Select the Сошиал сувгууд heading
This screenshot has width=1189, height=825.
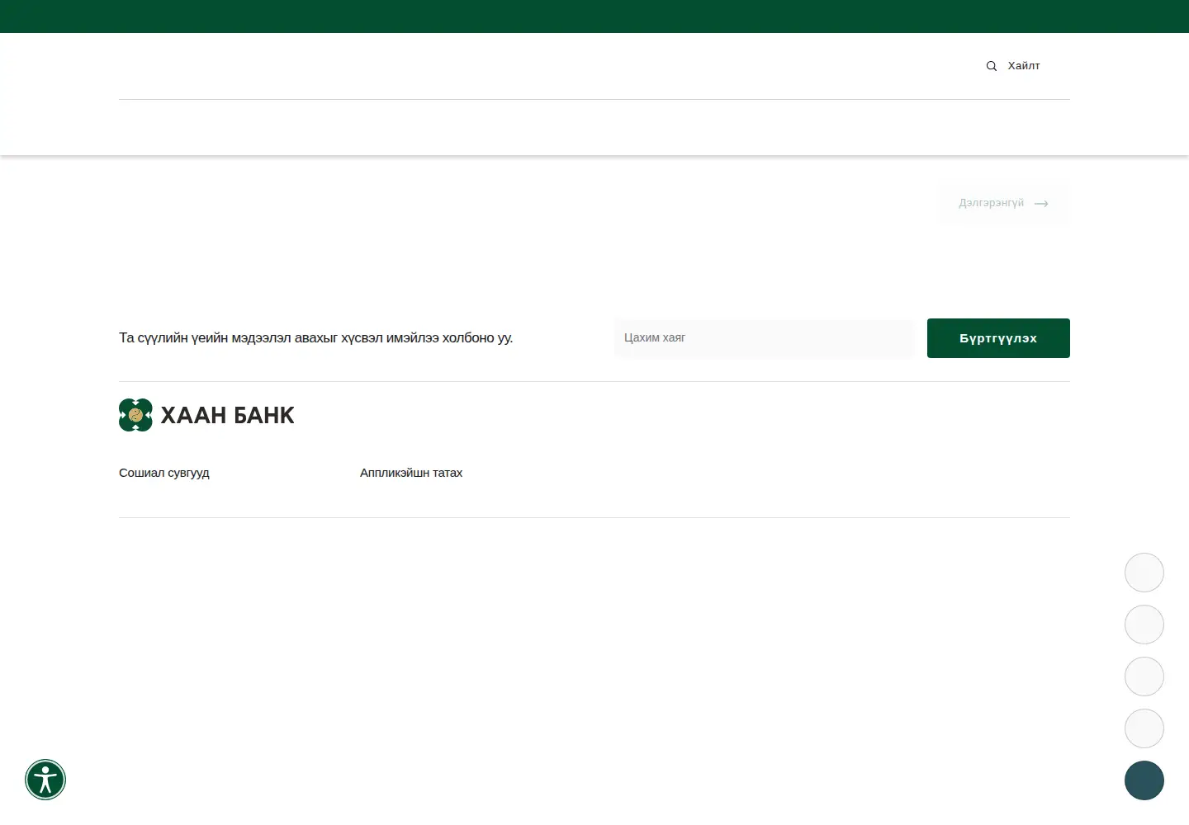click(164, 473)
